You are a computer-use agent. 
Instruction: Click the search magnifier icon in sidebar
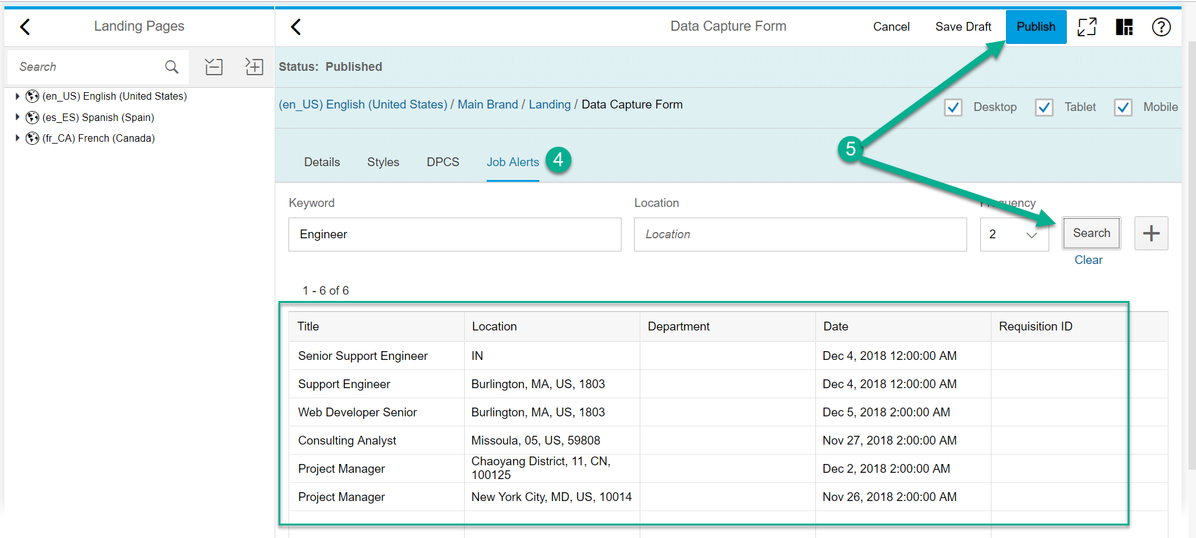(171, 66)
